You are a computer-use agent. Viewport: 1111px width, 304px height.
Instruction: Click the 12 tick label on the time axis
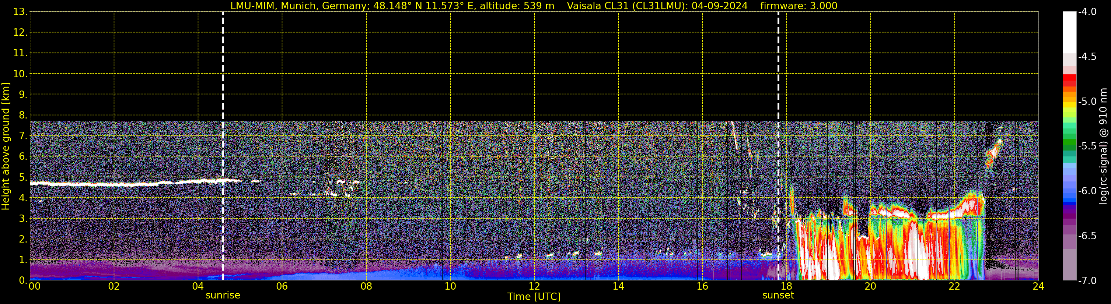[534, 287]
